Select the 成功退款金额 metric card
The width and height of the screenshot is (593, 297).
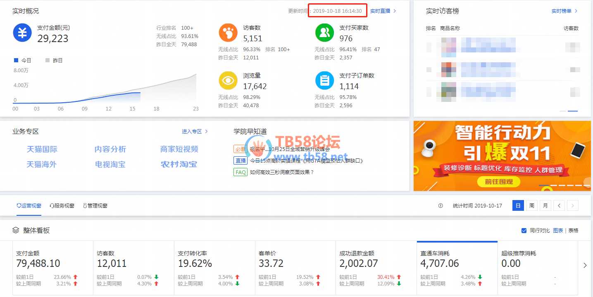point(376,268)
